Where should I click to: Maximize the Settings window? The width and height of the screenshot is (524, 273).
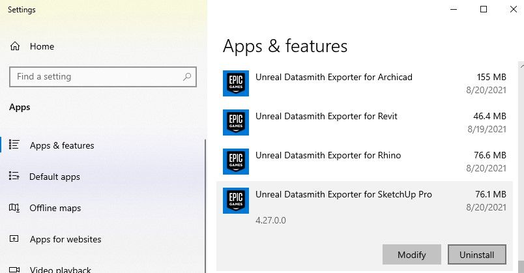click(484, 9)
